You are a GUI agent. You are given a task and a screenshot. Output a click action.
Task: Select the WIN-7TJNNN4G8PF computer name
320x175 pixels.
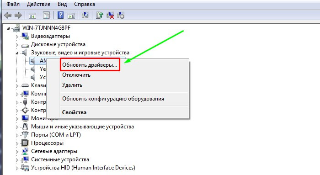(x=46, y=28)
